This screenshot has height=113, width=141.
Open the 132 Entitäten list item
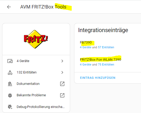tap(36, 72)
